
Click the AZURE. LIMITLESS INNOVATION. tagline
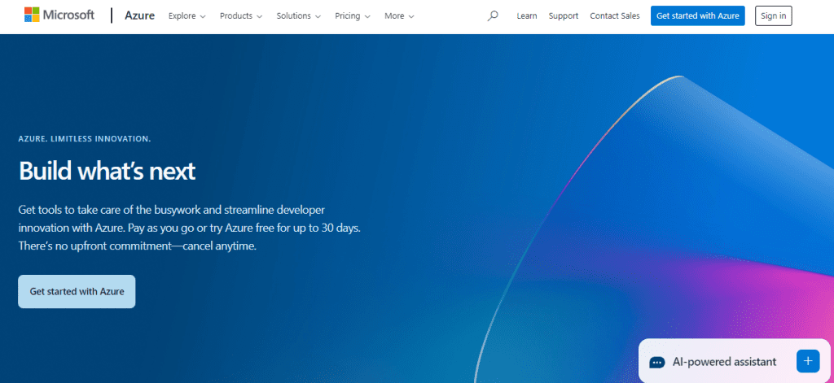85,139
